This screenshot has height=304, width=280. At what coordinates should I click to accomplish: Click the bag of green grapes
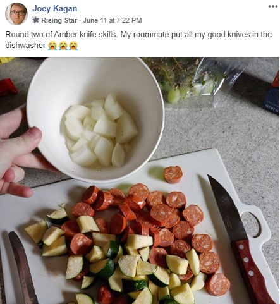tap(196, 81)
